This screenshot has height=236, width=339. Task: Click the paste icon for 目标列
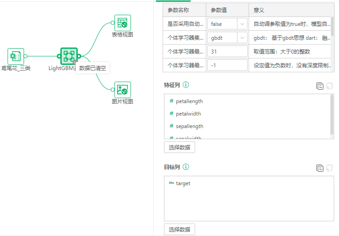329,168
